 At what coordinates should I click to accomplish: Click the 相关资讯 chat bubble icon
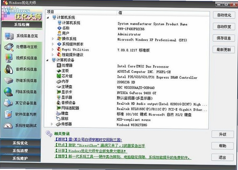pos(49,134)
